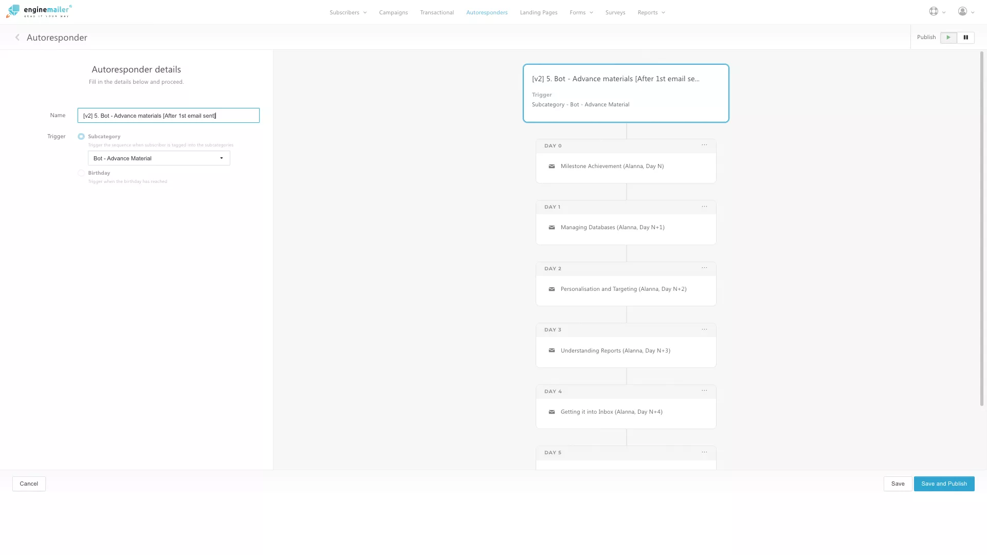Open the Bot - Advance Material subcategory dropdown
987x555 pixels.
159,158
